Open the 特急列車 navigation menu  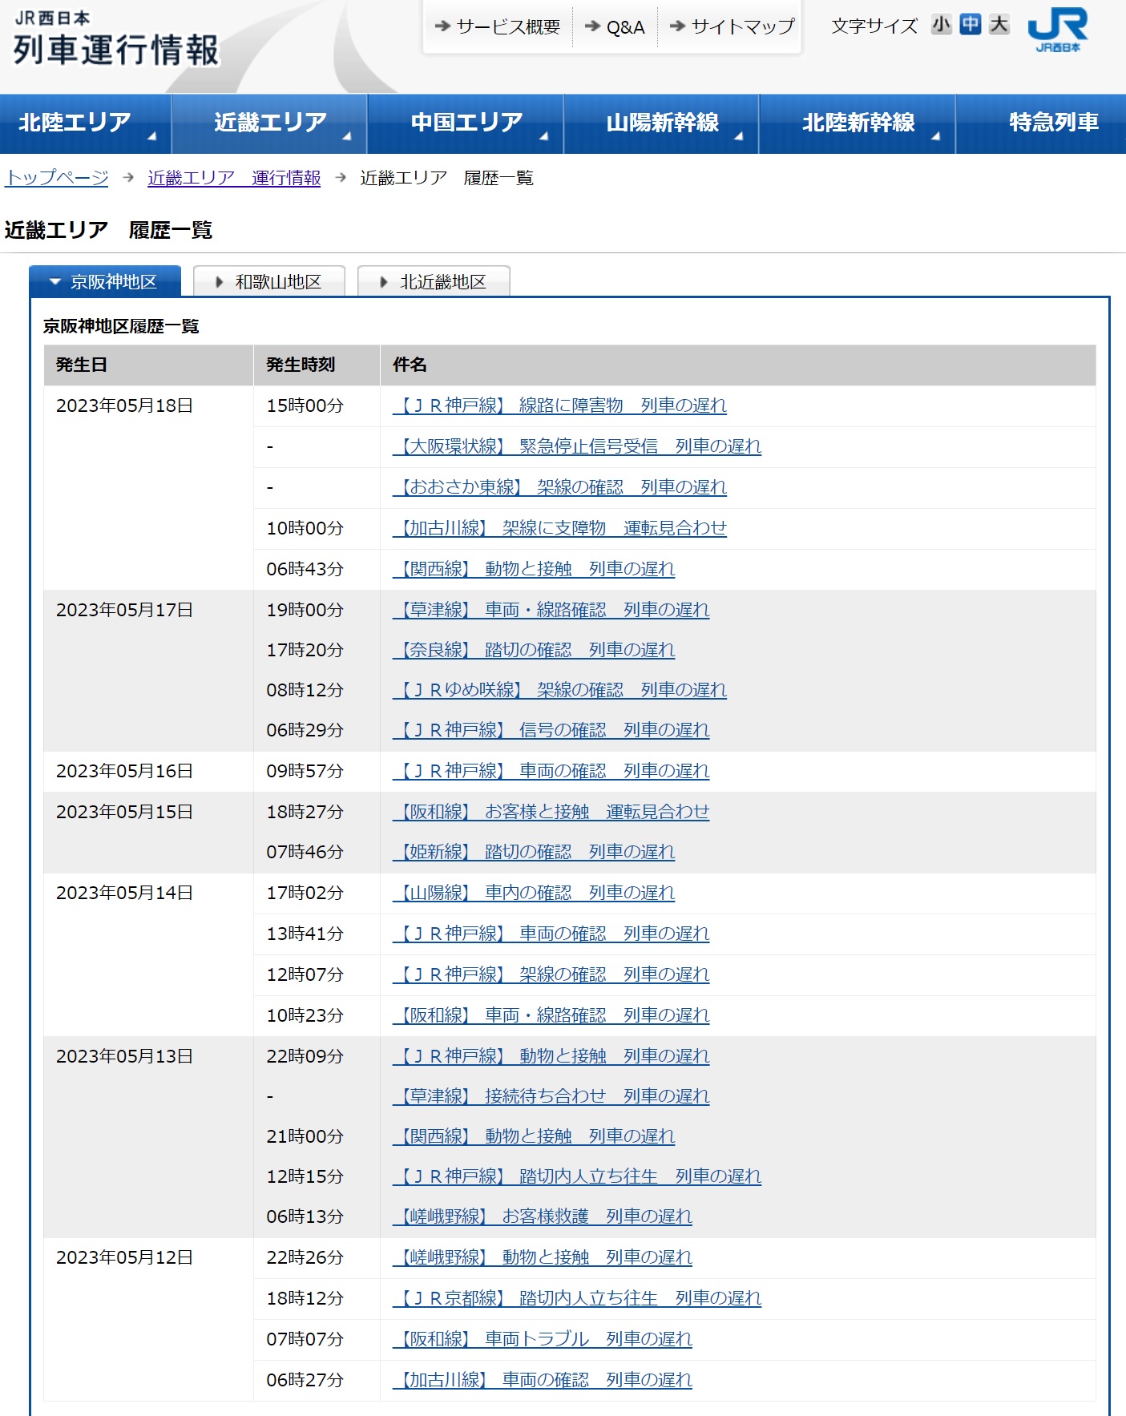1042,123
